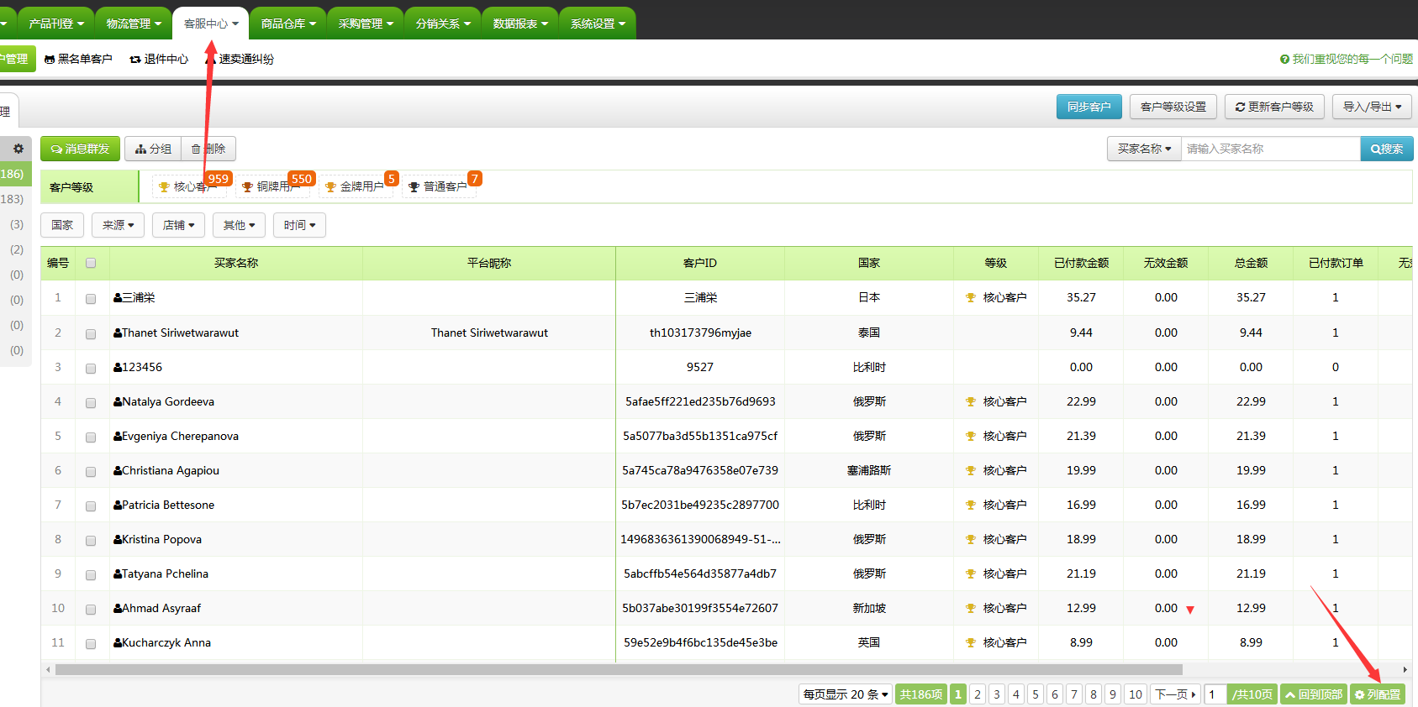
Task: Open the 物流管理 menu
Action: pos(134,24)
